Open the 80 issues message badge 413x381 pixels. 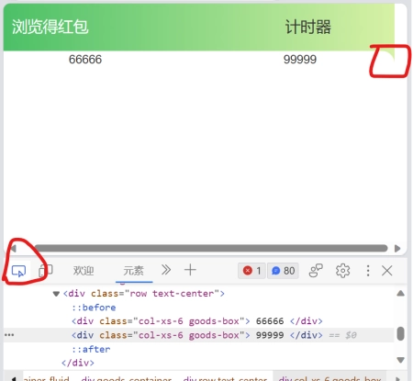pyautogui.click(x=283, y=271)
